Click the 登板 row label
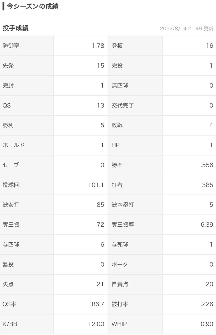This screenshot has height=335, width=216. 117,46
